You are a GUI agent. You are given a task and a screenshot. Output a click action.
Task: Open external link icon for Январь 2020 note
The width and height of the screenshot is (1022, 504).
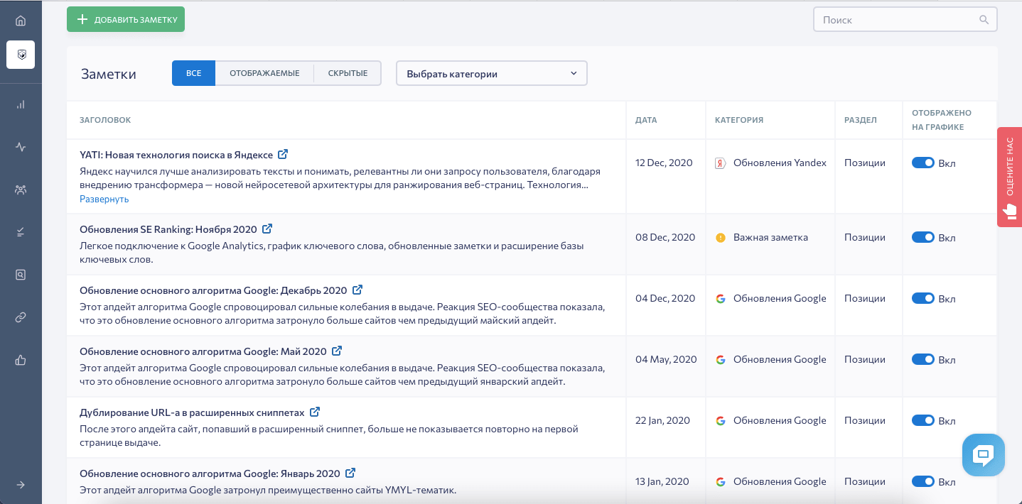point(350,473)
